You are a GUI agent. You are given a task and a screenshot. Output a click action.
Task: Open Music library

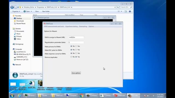click(18, 34)
